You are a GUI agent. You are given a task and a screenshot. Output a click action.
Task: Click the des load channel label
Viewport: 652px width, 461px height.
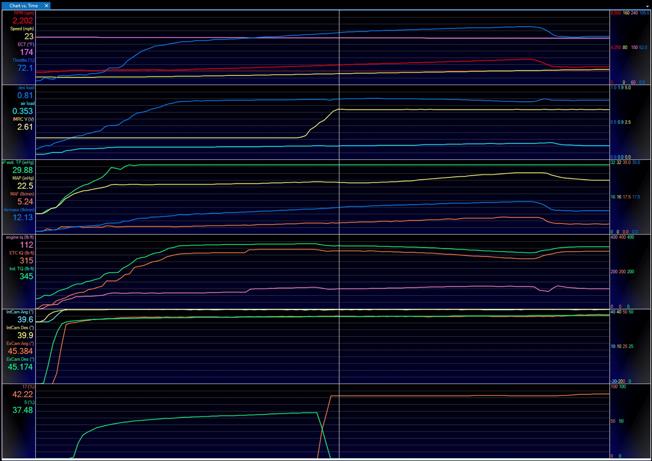pyautogui.click(x=26, y=88)
